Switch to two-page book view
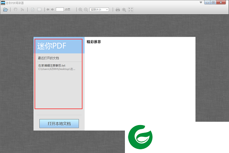 coord(39,10)
